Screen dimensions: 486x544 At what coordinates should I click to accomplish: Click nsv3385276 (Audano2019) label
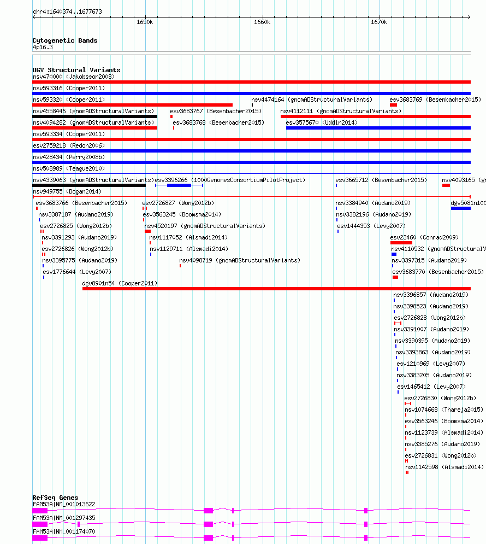[443, 443]
